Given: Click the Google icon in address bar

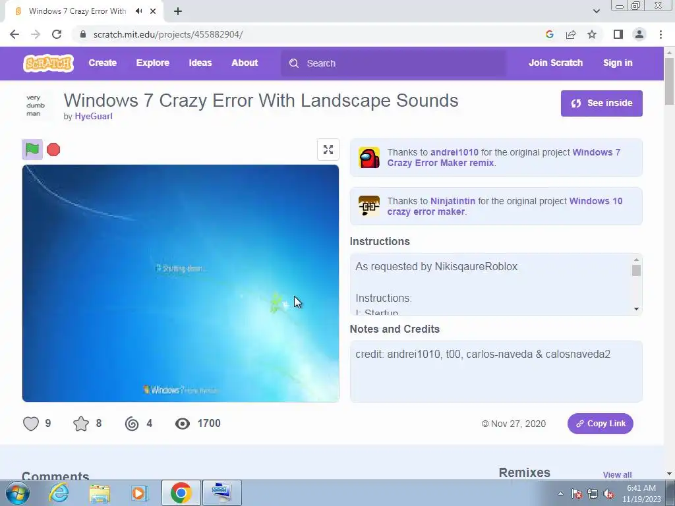Looking at the screenshot, I should [549, 34].
